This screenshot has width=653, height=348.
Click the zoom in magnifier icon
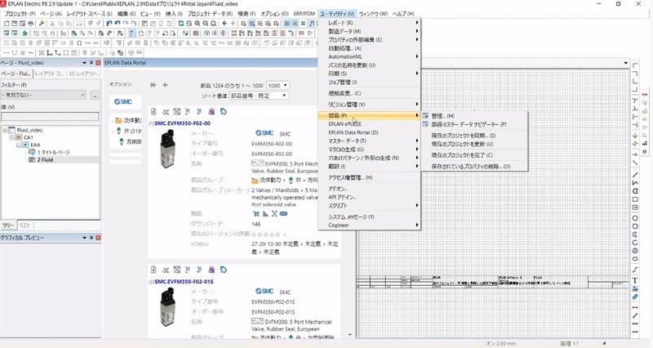198,24
